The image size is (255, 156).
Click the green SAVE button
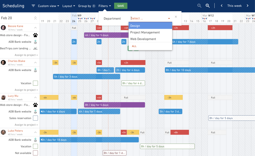click(x=121, y=6)
